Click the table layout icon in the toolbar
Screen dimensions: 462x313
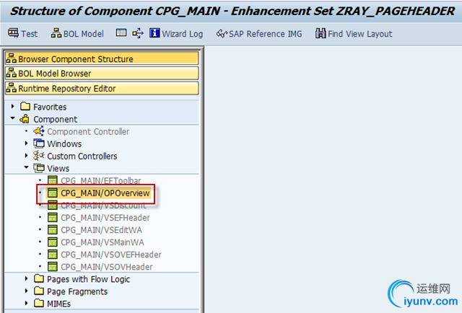point(121,33)
